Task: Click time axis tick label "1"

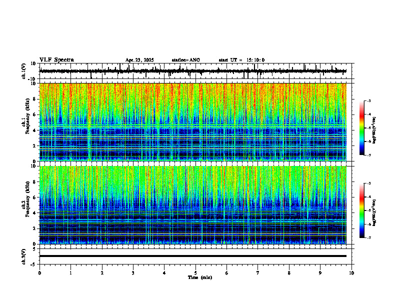Action: click(70, 273)
